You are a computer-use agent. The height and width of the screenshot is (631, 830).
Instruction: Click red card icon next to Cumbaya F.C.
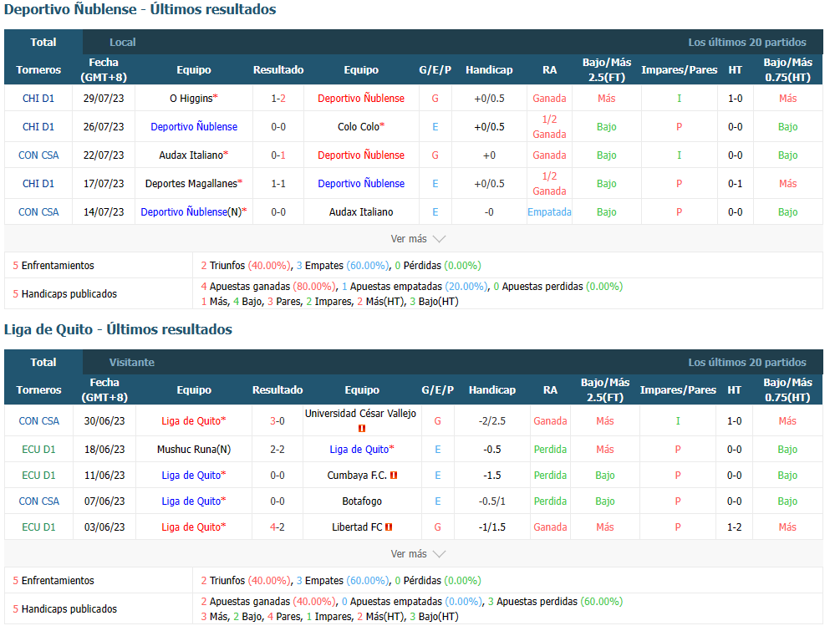tap(394, 476)
